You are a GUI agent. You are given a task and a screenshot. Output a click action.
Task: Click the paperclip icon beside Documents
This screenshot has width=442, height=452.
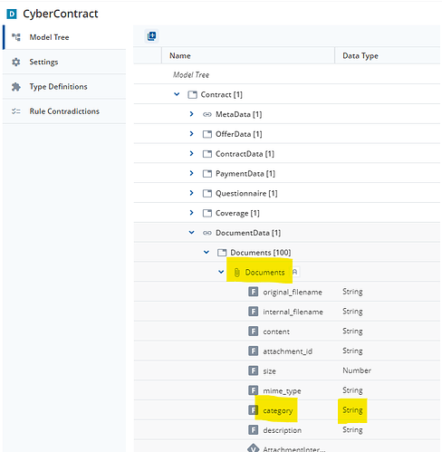237,273
